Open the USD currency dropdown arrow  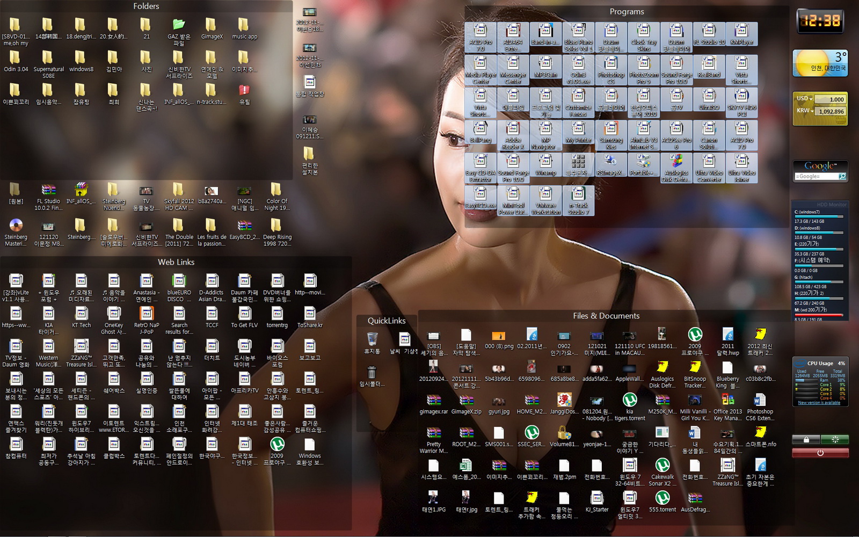[x=811, y=99]
